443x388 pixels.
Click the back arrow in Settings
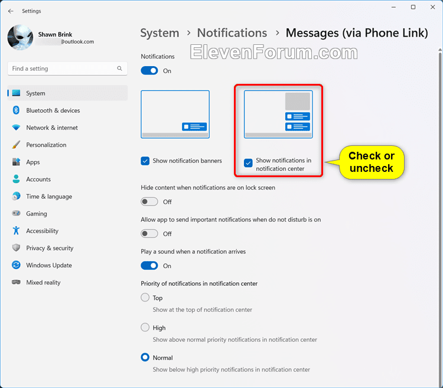(11, 11)
